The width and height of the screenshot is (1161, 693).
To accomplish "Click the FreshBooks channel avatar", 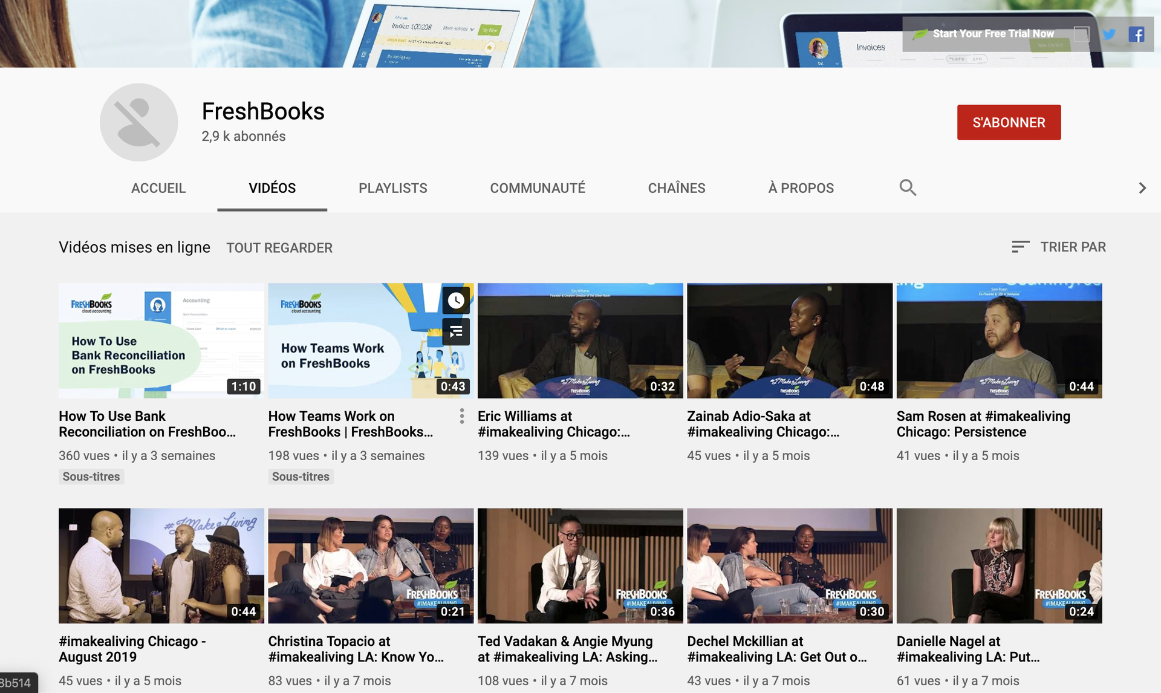I will tap(139, 122).
